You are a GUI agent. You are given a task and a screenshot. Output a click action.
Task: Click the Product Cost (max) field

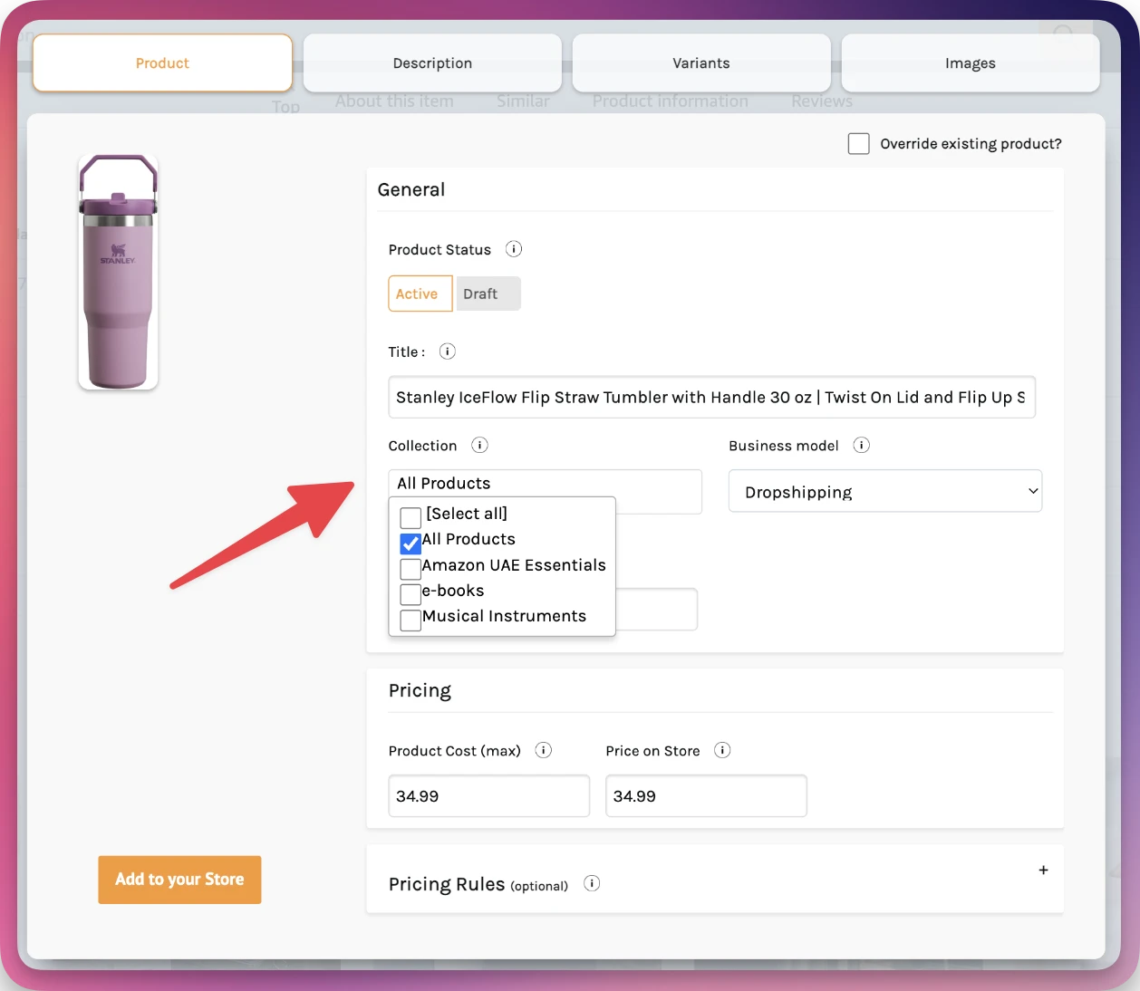pyautogui.click(x=489, y=796)
